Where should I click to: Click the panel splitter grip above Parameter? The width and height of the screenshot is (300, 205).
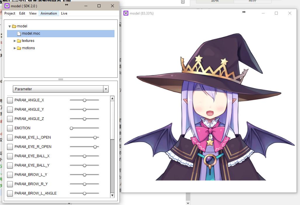point(61,79)
